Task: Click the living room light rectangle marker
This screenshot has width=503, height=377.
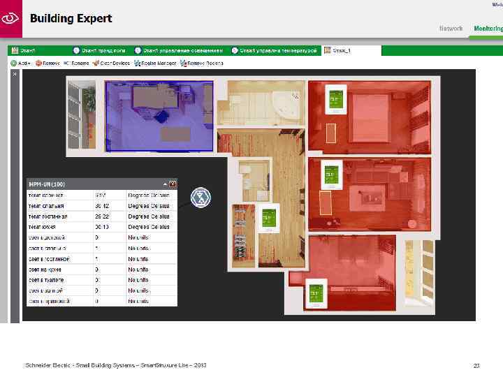Action: click(326, 203)
